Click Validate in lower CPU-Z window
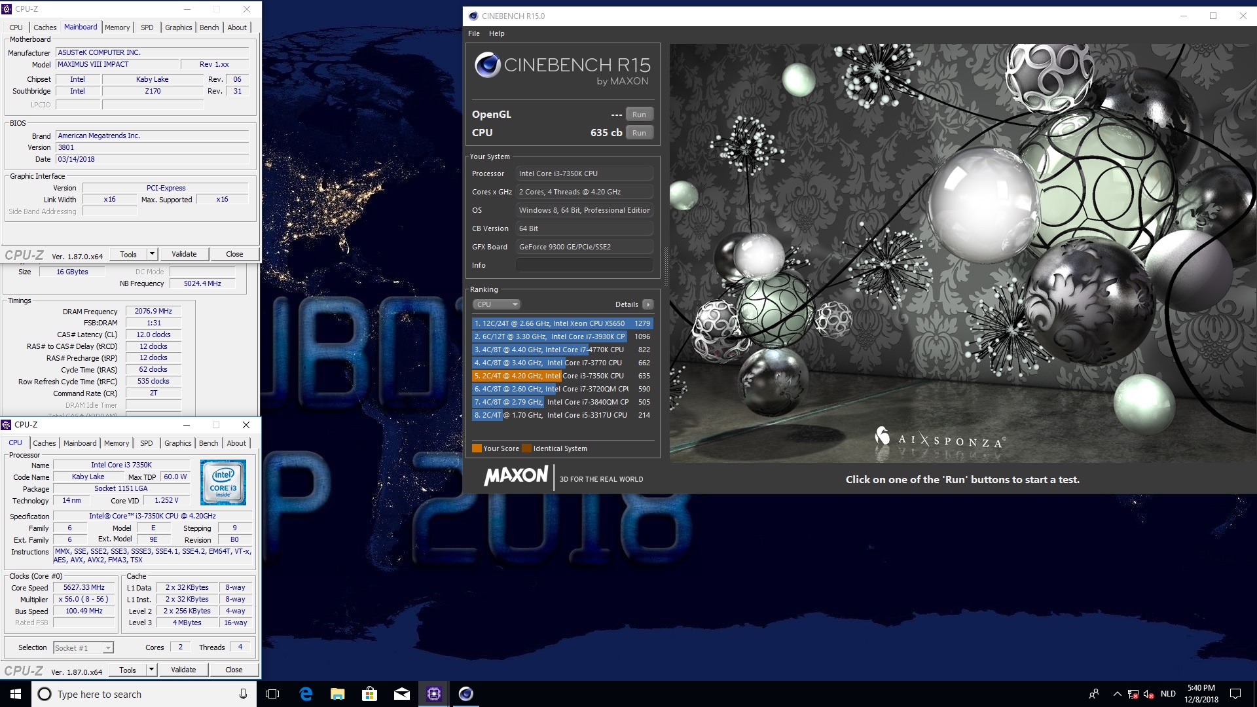This screenshot has height=707, width=1257. (x=183, y=670)
